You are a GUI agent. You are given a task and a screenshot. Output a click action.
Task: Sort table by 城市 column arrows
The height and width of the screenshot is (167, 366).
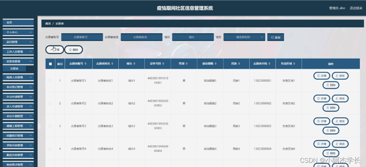tap(135, 64)
